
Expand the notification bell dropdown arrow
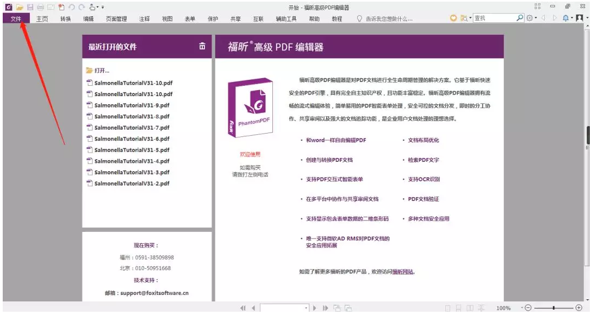pyautogui.click(x=571, y=18)
